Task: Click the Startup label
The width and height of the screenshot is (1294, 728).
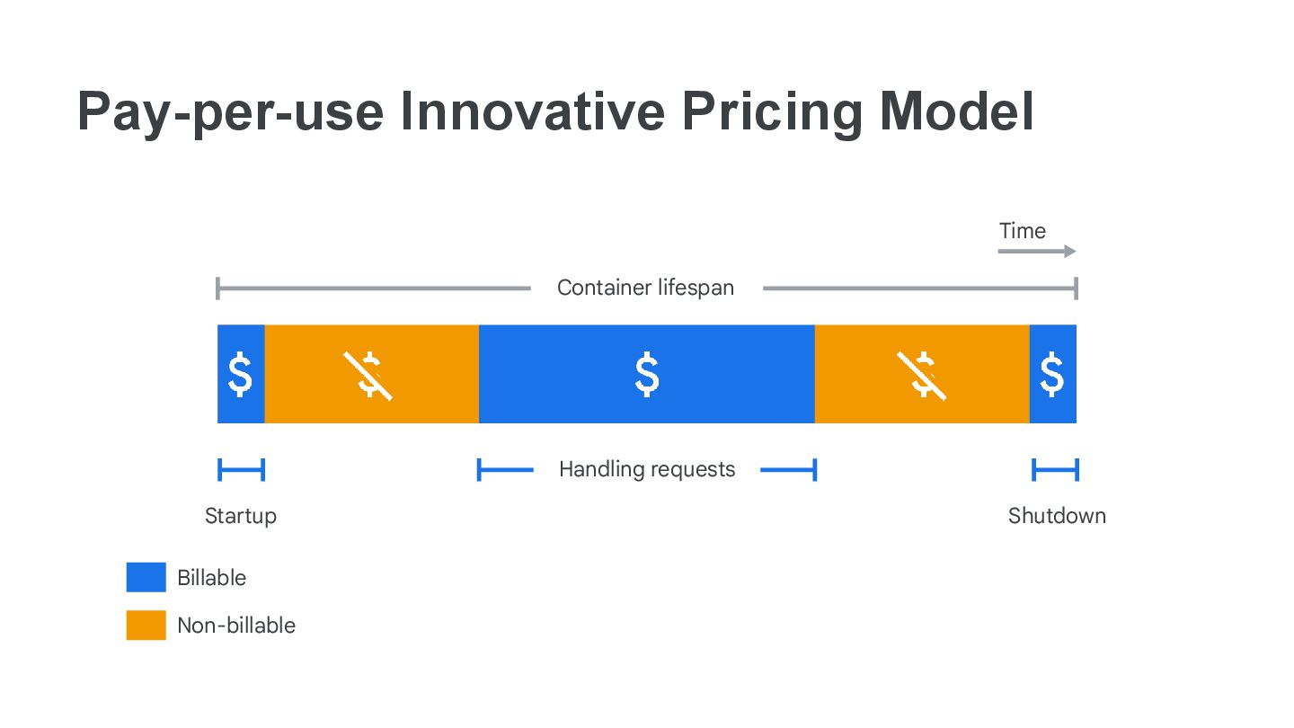Action: click(x=241, y=516)
